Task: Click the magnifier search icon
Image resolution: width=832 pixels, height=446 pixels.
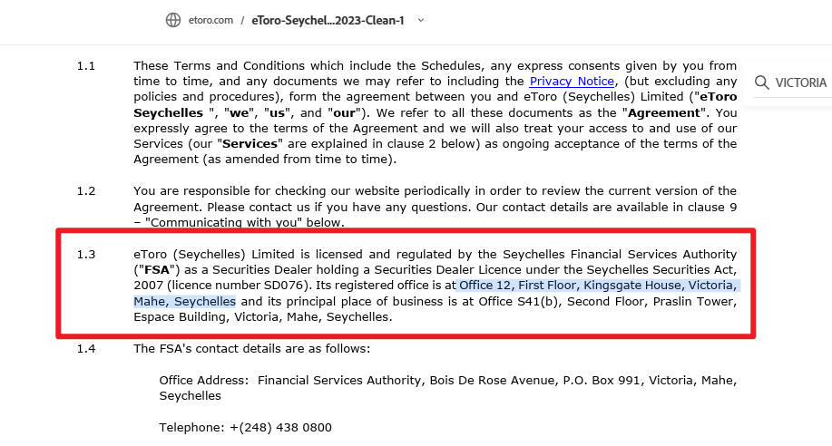Action: click(x=761, y=82)
